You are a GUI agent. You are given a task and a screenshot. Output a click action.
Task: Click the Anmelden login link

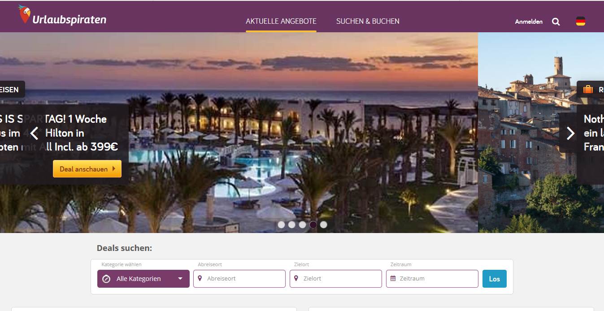[x=529, y=22]
